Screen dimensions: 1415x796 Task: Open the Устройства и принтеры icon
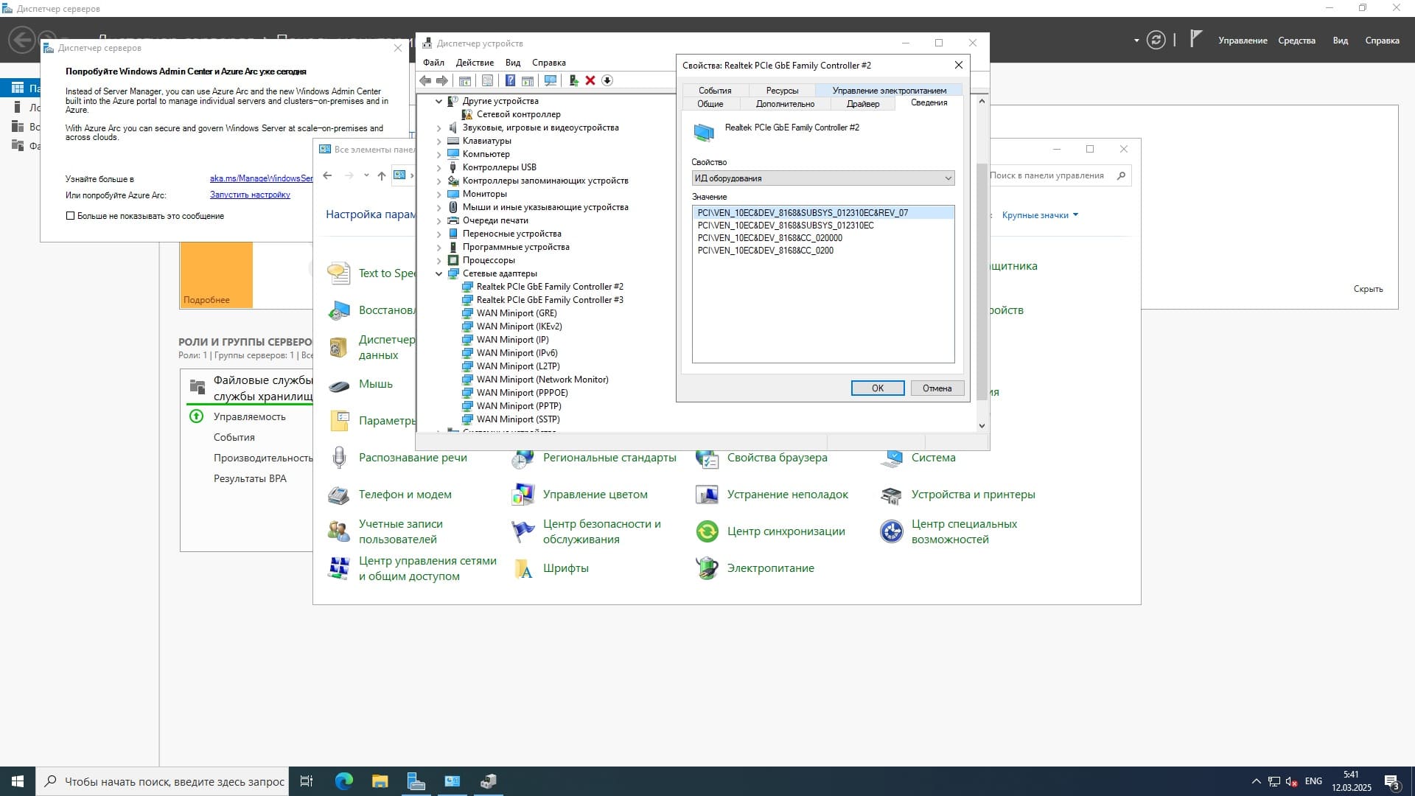(892, 495)
